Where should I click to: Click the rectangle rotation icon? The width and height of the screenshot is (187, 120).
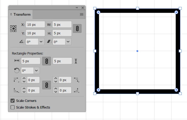[17, 71]
